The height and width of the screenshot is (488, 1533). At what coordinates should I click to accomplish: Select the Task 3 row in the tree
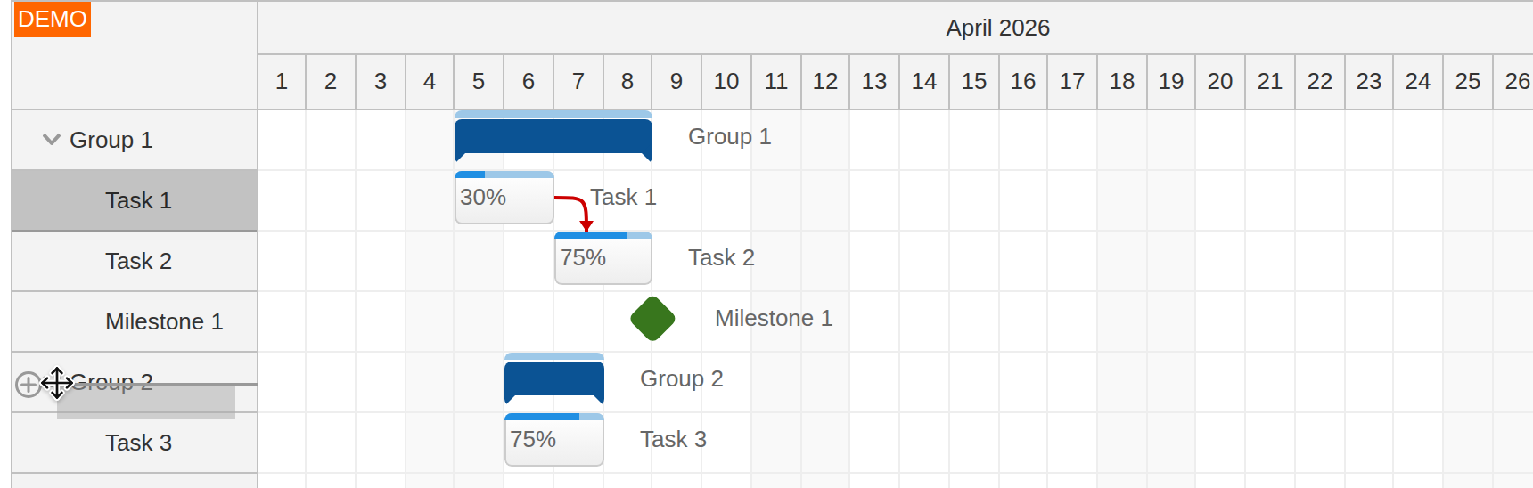click(x=138, y=443)
